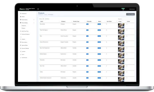The width and height of the screenshot is (154, 92).
Task: Sort table by Sort Order column
Action: coord(109,21)
